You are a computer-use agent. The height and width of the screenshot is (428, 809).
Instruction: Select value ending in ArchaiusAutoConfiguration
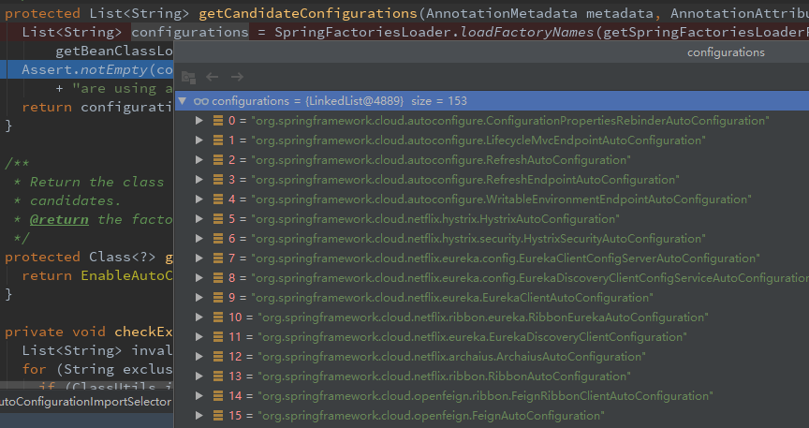pyautogui.click(x=451, y=356)
